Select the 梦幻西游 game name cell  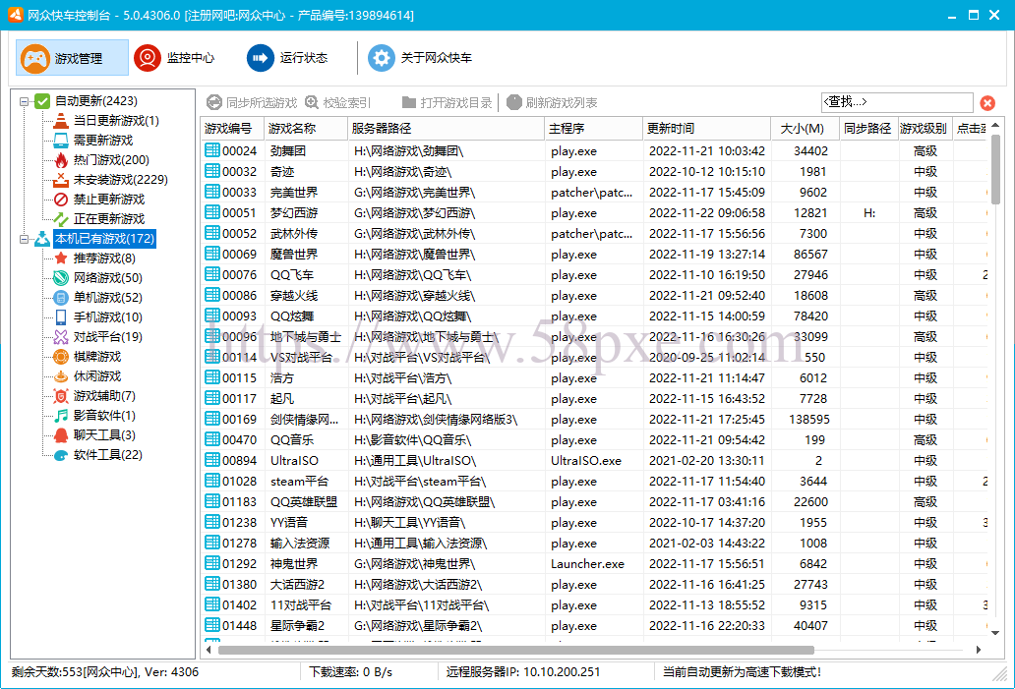coord(294,213)
